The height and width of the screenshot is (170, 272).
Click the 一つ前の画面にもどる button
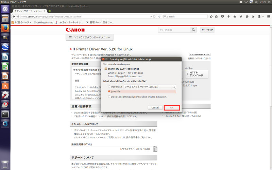(200, 54)
